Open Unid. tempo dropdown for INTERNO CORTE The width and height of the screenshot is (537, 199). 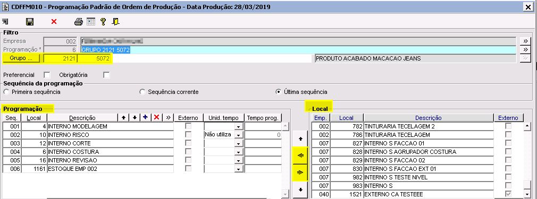tap(239, 144)
